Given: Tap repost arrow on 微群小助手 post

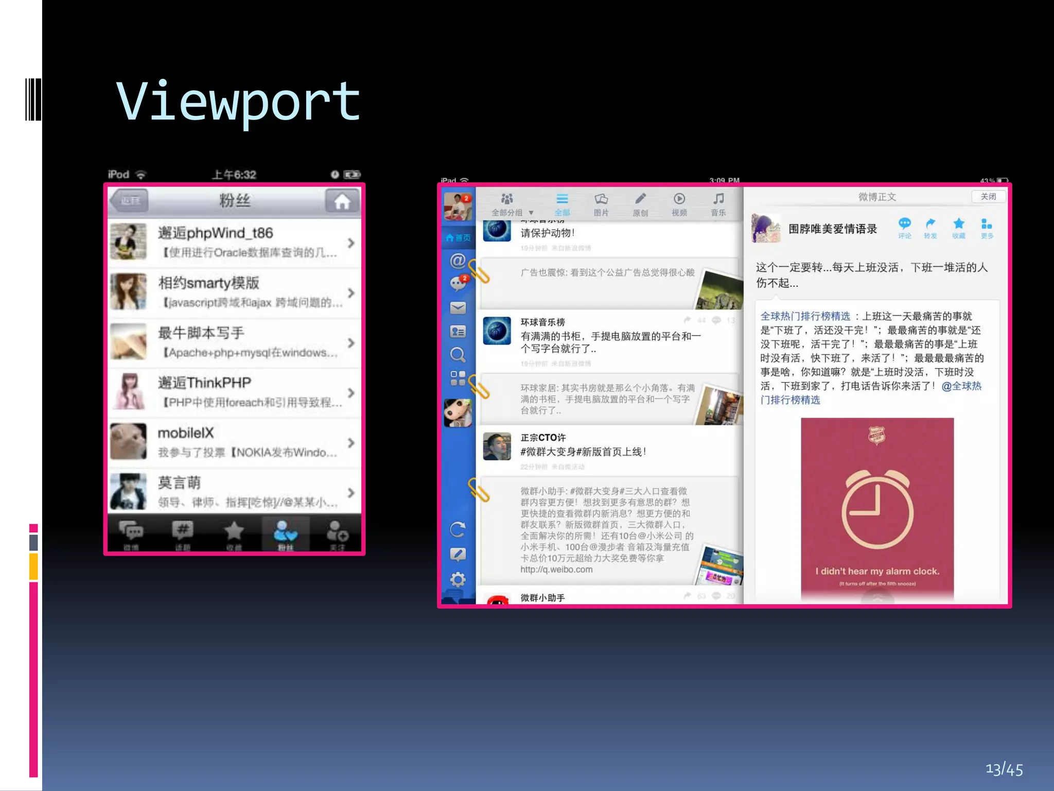Looking at the screenshot, I should tap(687, 596).
